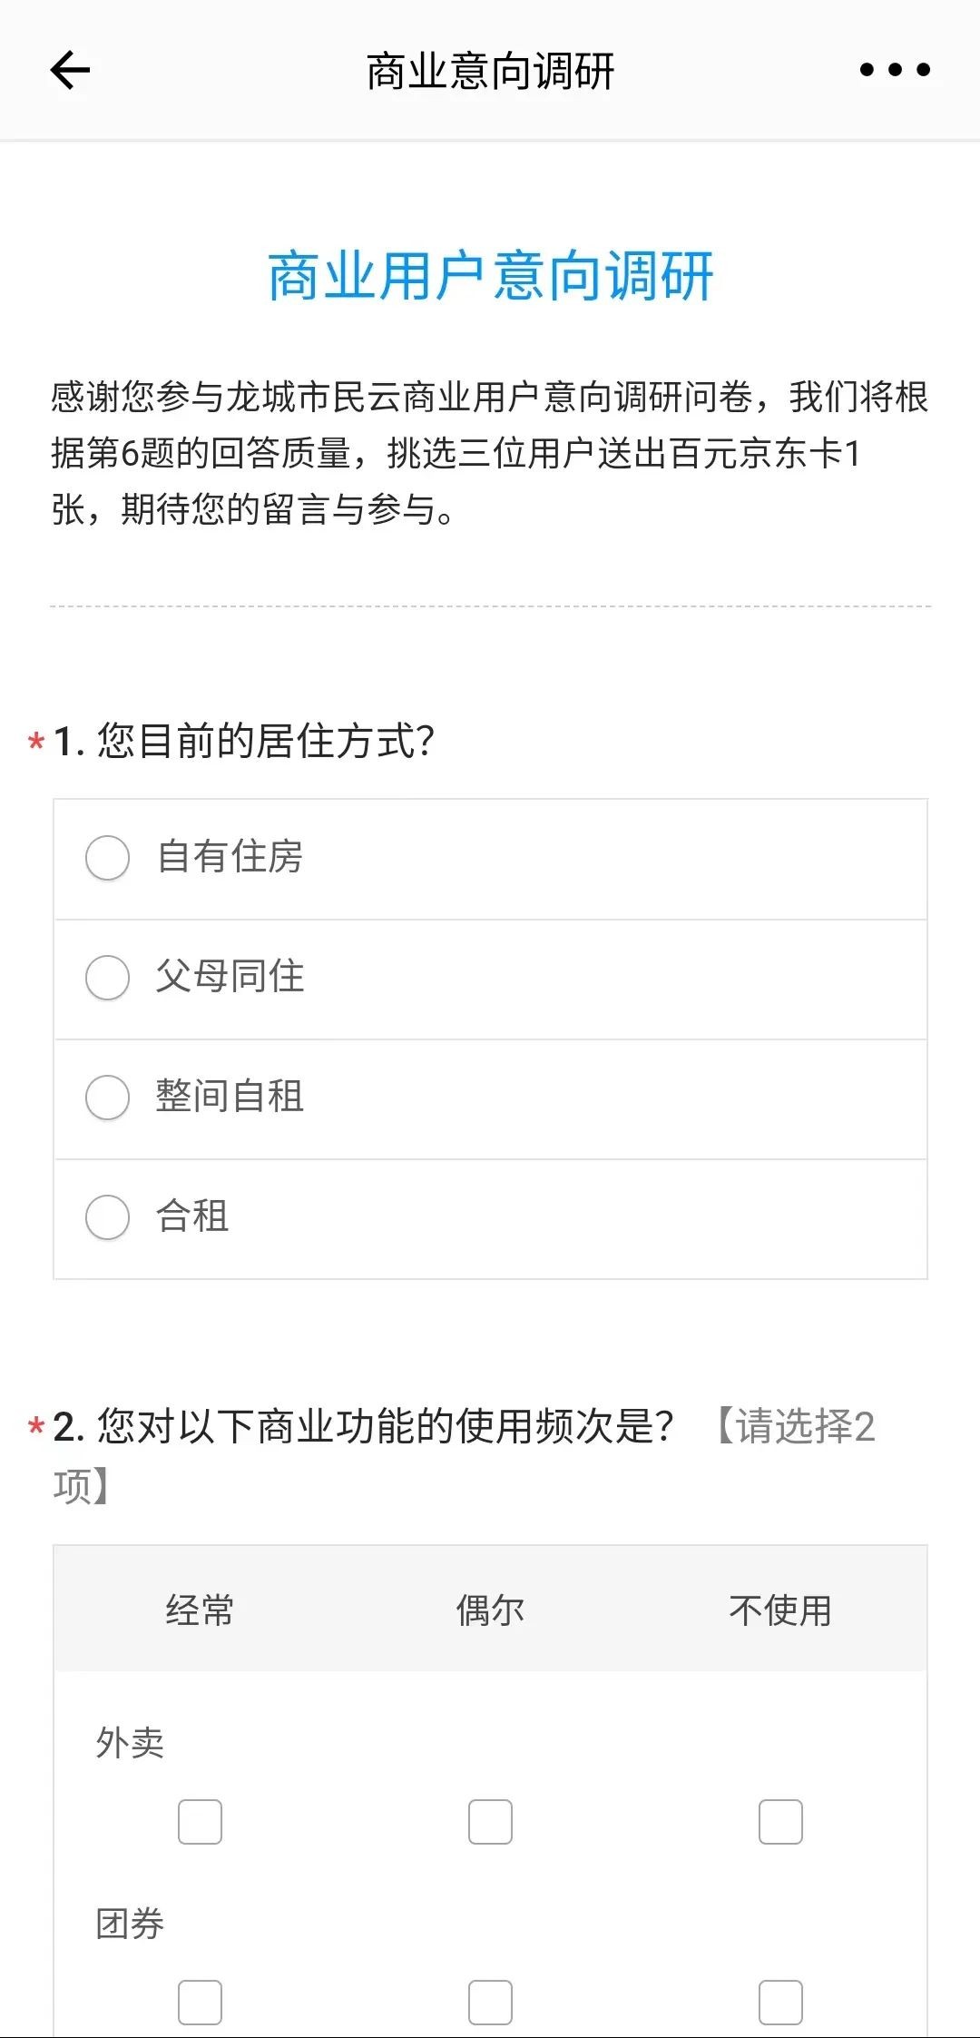Screen dimensions: 980x2038
Task: Tap the back arrow icon
Action: [70, 70]
